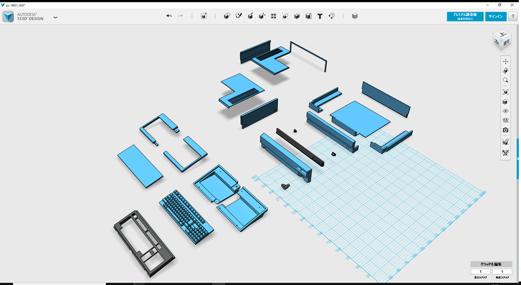Viewport: 521px width, 285px height.
Task: Toggle the eye visibility icon in the navigation bar
Action: click(505, 111)
